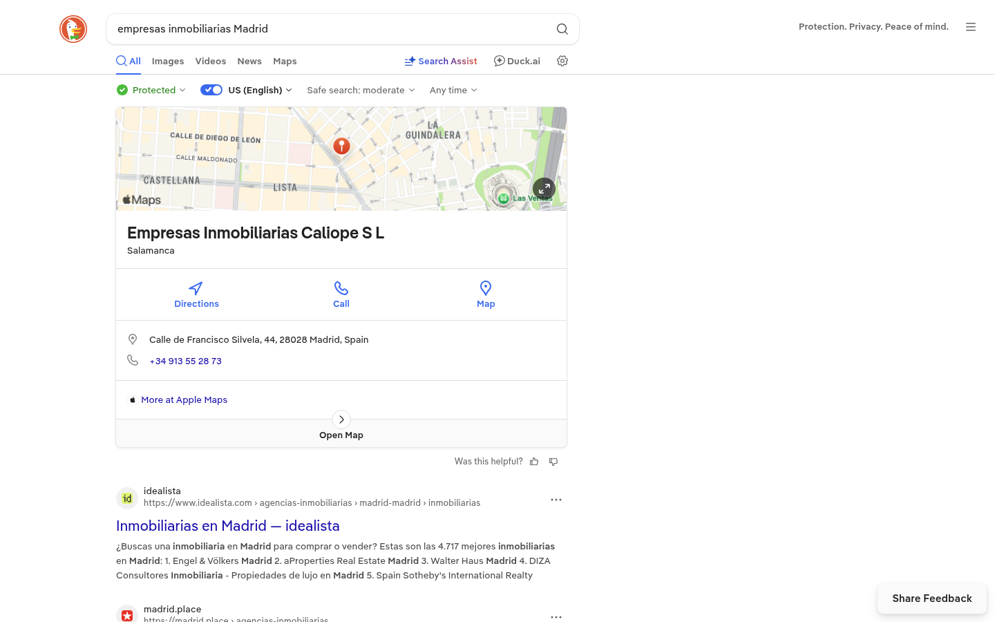The height and width of the screenshot is (622, 995).
Task: Open more options for idealista result
Action: 556,500
